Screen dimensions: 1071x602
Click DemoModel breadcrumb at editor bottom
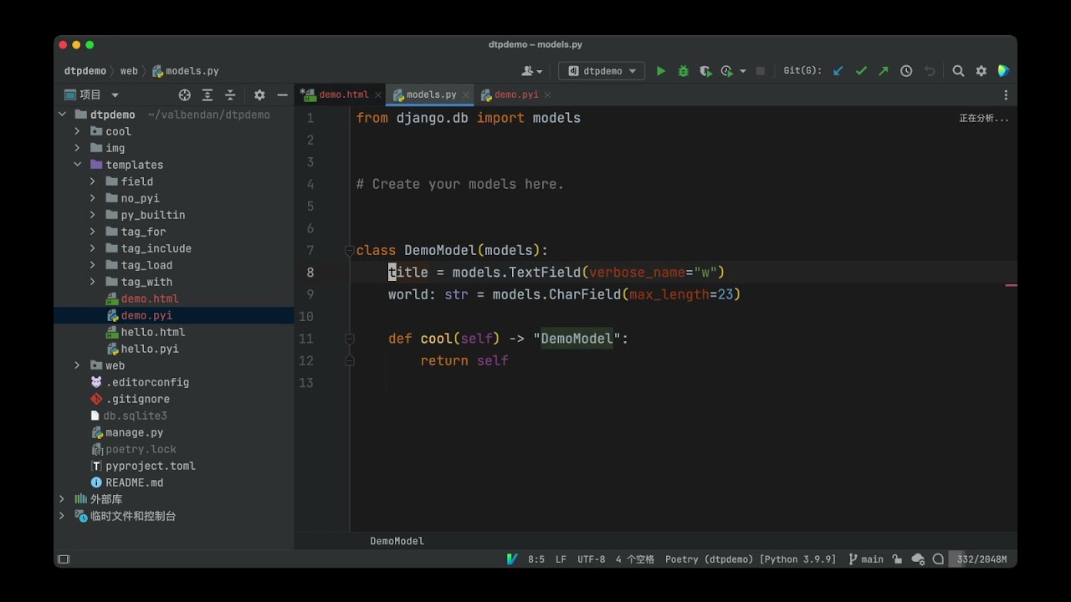397,541
